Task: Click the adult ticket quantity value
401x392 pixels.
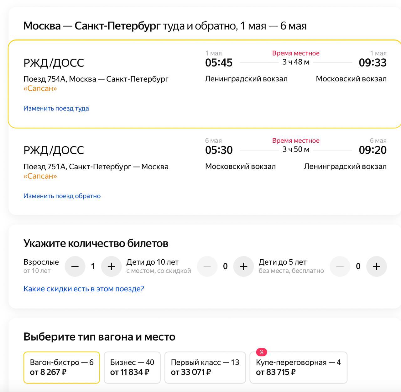Action: [93, 266]
